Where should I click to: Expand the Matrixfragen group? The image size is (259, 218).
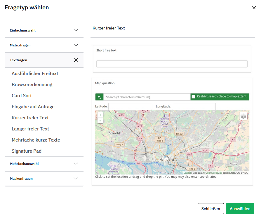76,45
